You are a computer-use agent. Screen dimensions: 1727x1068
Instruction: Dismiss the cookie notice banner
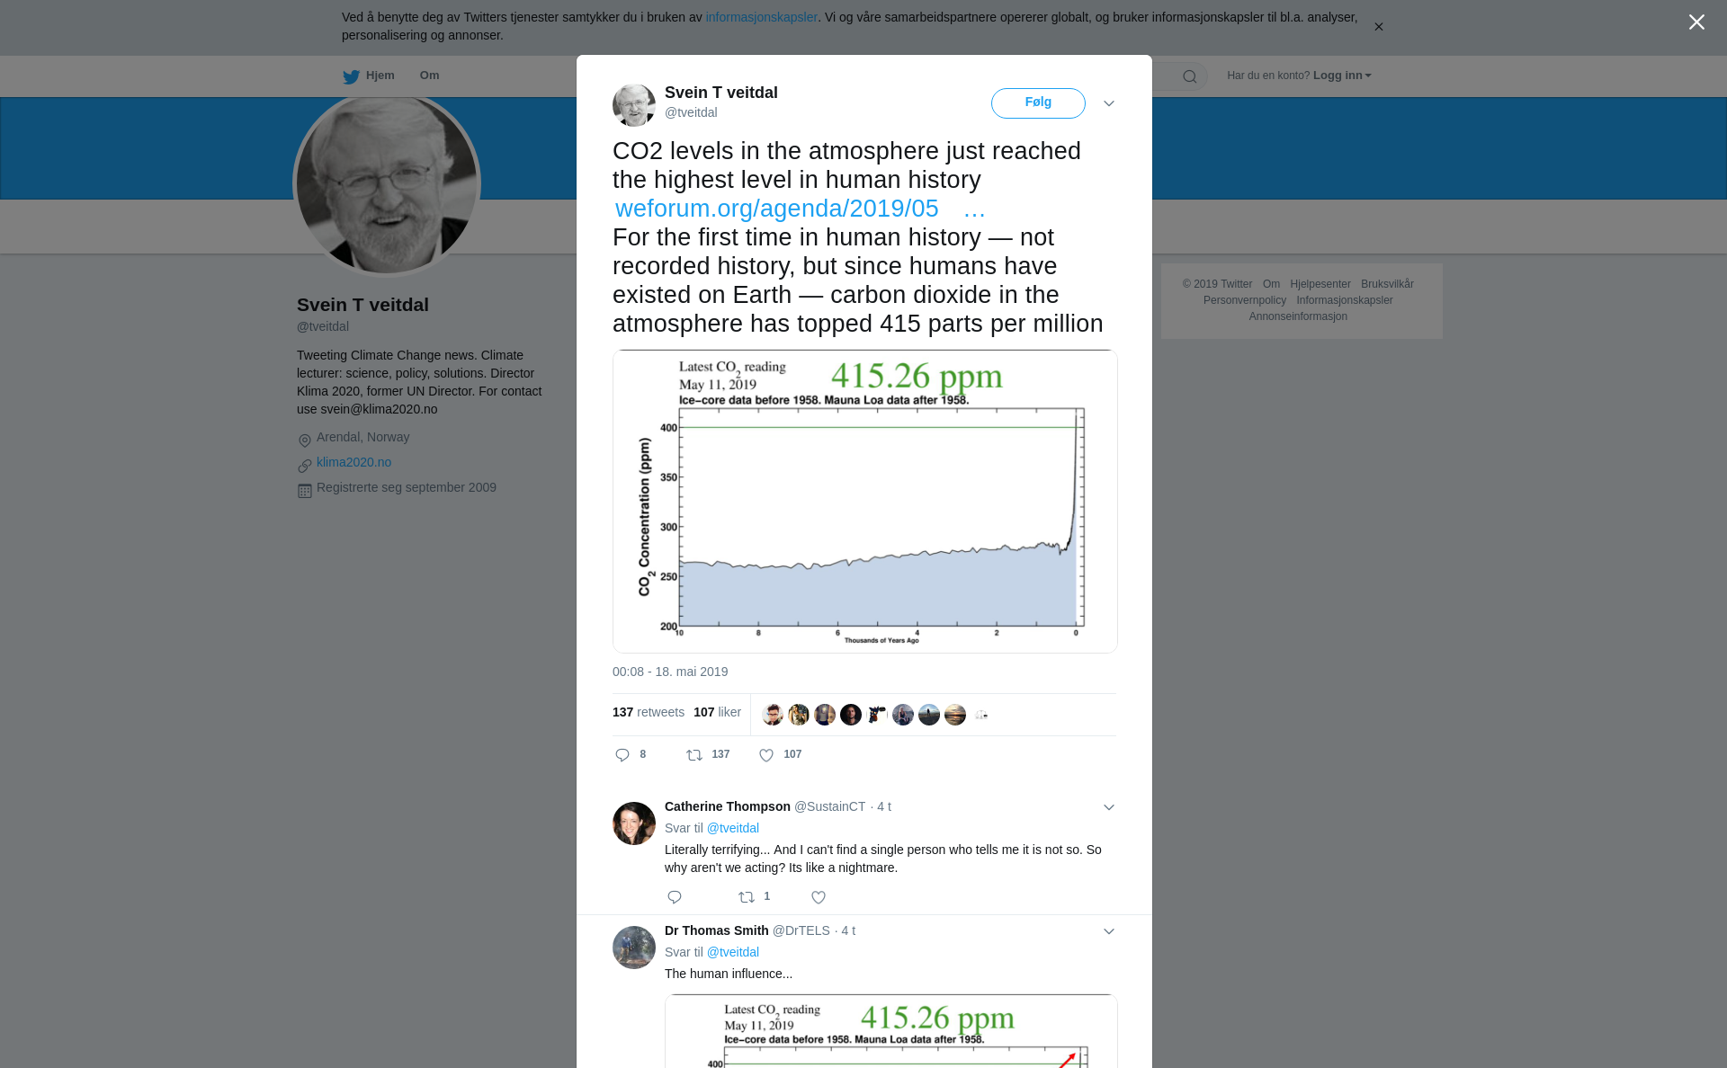pyautogui.click(x=1378, y=27)
